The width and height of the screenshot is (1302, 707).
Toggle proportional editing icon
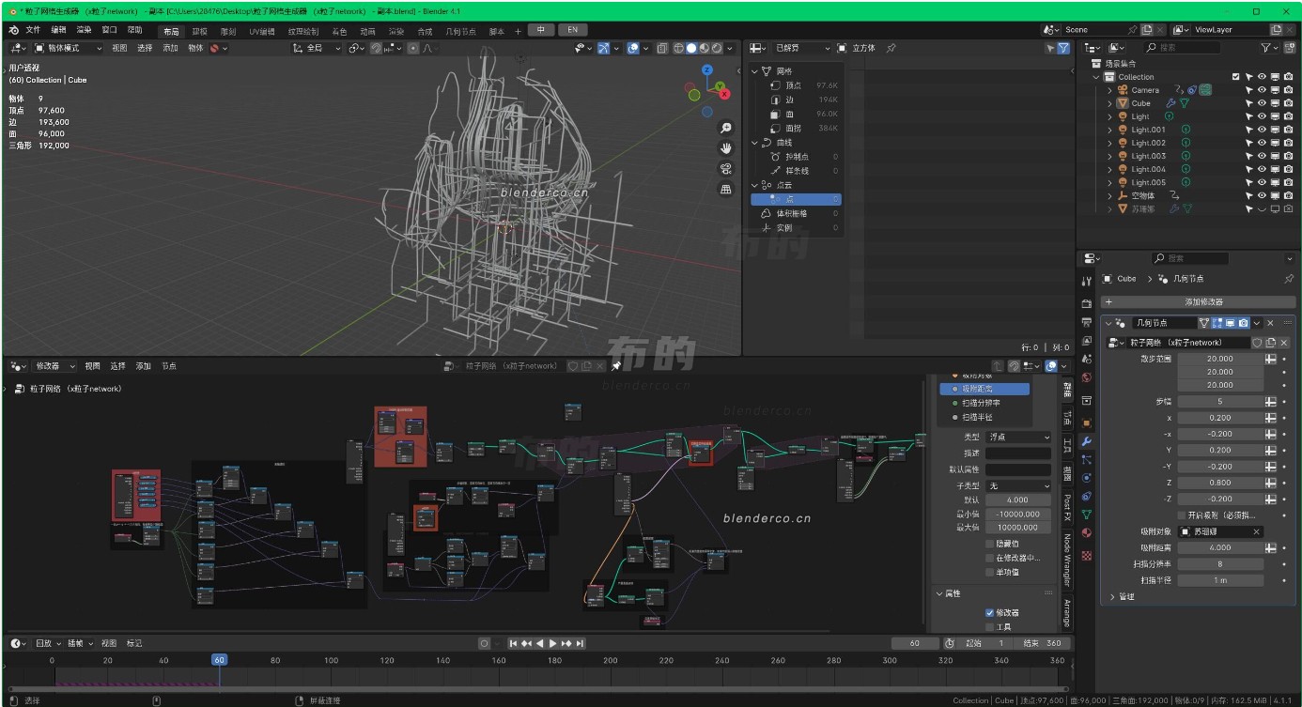pos(413,48)
